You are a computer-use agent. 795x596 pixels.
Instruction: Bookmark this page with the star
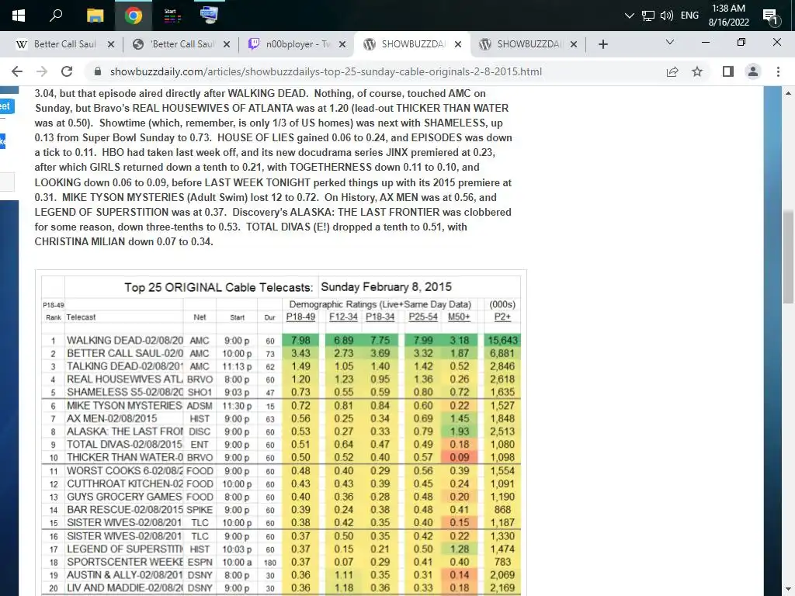click(697, 71)
